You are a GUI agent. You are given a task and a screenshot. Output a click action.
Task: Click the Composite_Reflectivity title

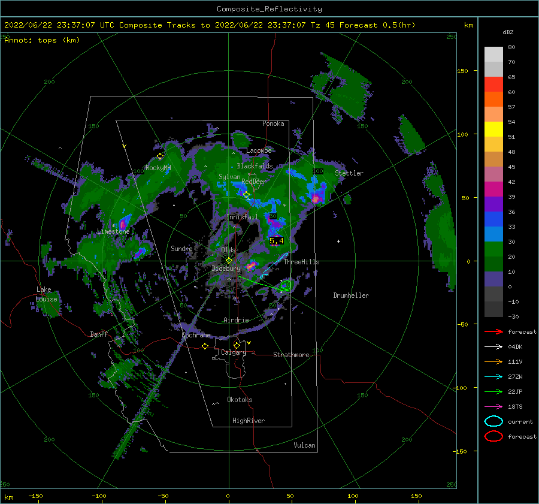point(269,9)
